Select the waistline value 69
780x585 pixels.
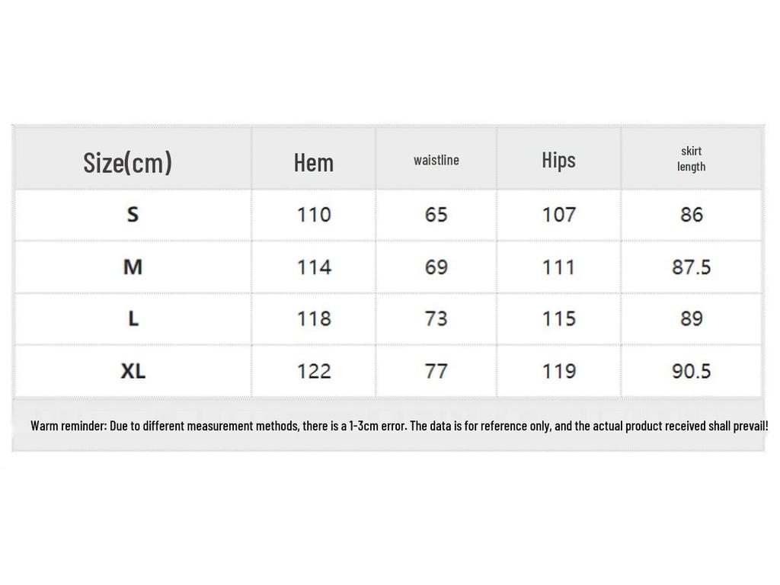436,267
